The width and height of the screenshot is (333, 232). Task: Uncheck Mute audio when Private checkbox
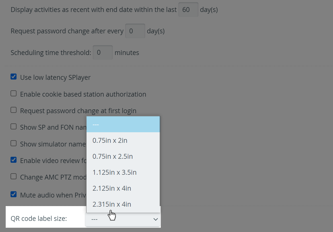(x=14, y=194)
